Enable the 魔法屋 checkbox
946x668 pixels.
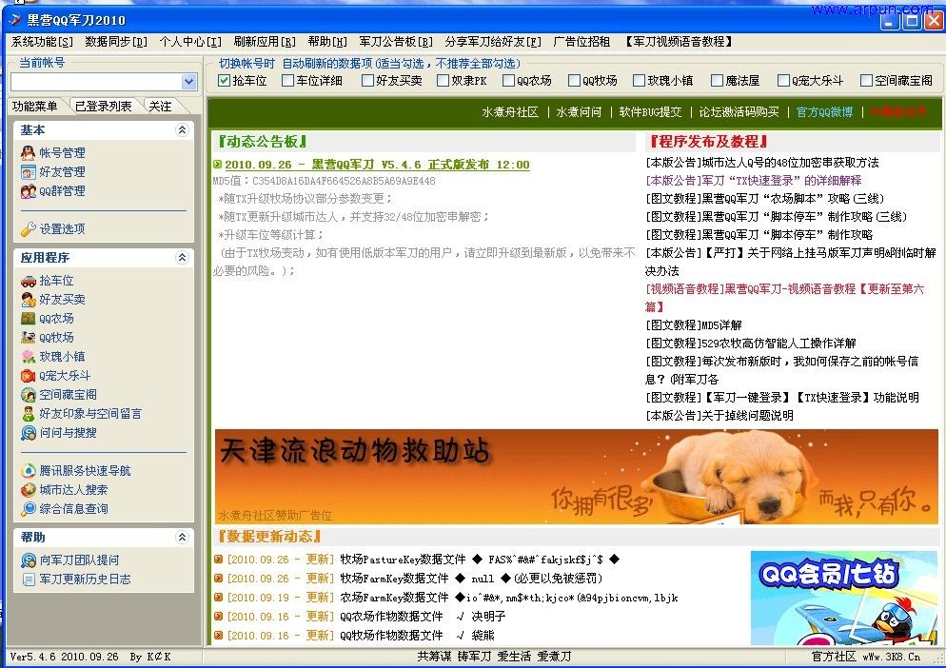pos(717,80)
